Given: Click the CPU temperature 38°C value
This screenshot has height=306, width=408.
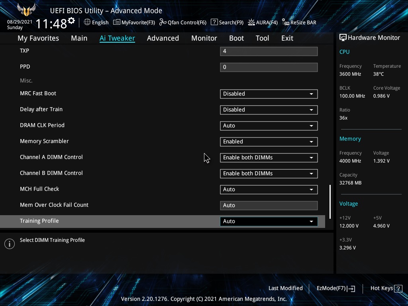Looking at the screenshot, I should (x=379, y=74).
